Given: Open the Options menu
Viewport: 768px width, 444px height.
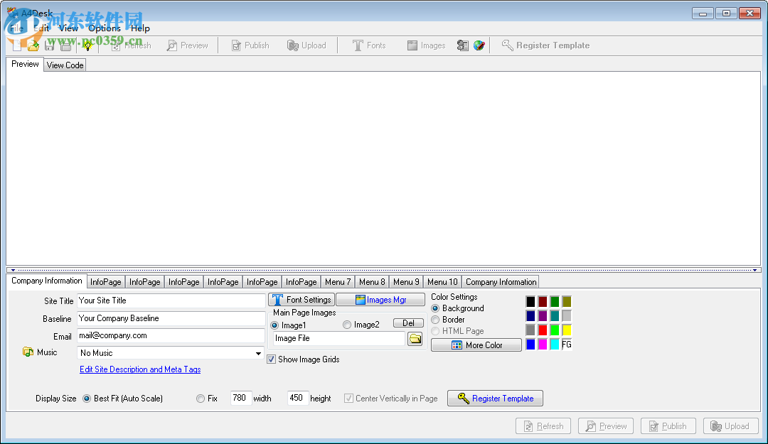Looking at the screenshot, I should (105, 28).
